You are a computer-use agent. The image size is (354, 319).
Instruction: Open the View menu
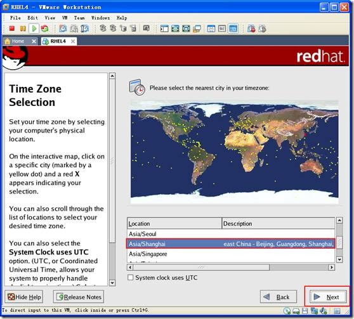tap(50, 18)
